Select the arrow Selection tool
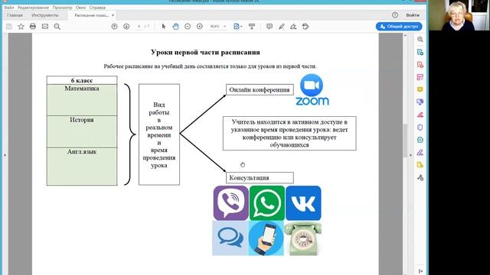490x275 pixels. [x=163, y=27]
